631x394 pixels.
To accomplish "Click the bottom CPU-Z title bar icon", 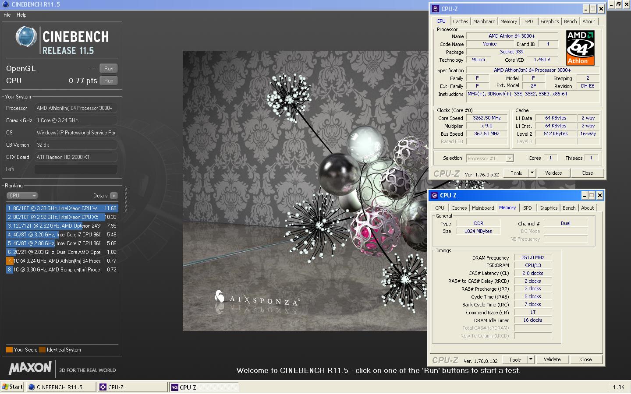I will pyautogui.click(x=434, y=196).
